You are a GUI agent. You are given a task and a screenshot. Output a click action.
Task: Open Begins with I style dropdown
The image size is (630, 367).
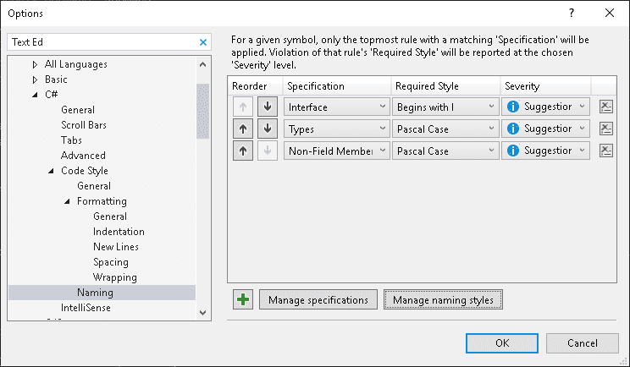(445, 107)
